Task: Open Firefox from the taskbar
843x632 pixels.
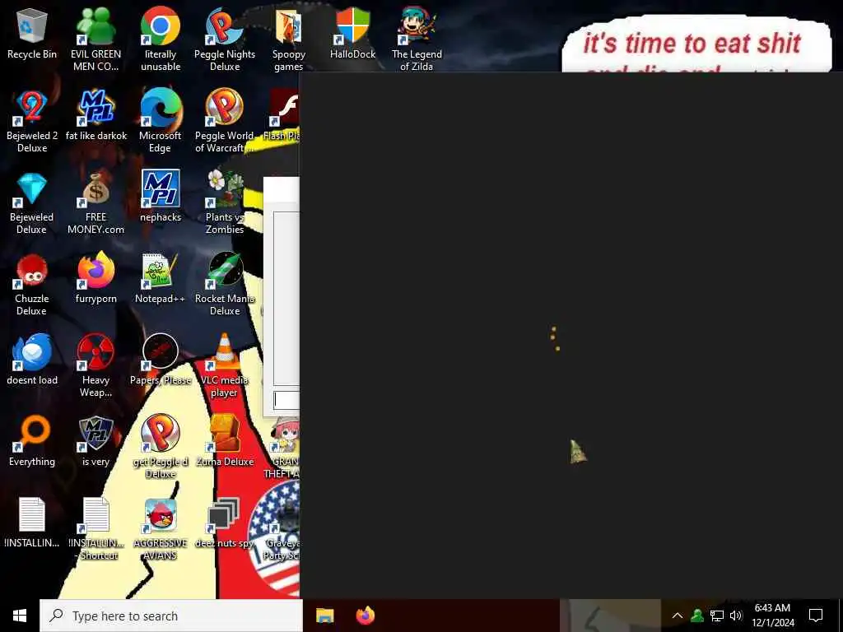Action: [365, 616]
